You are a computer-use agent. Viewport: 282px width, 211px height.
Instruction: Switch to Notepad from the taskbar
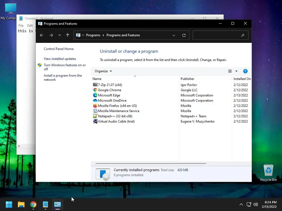click(45, 204)
